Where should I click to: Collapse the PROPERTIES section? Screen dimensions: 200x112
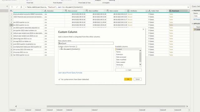(x=192, y=11)
